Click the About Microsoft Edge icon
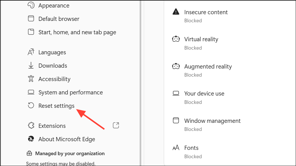296x166 pixels. (31, 139)
